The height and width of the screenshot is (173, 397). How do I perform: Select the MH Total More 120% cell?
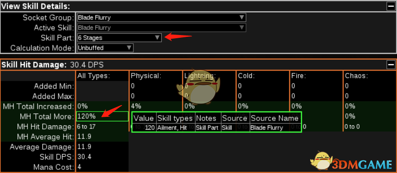tap(102, 116)
